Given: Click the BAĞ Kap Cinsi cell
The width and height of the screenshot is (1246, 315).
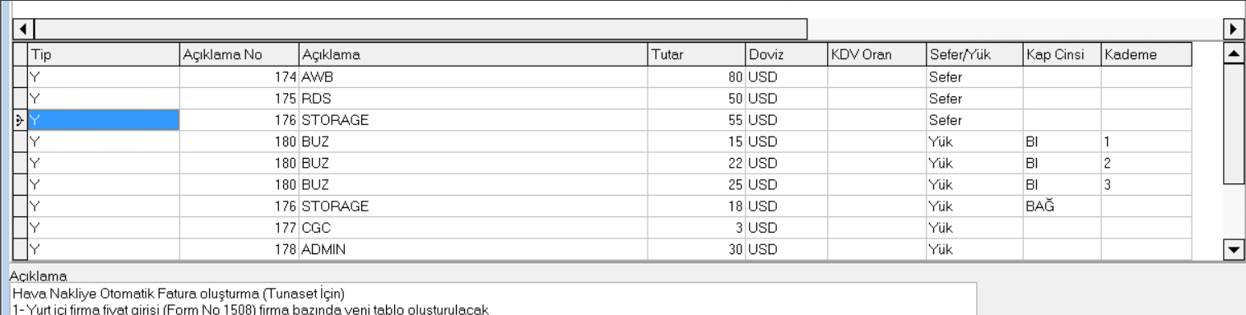Looking at the screenshot, I should click(x=1062, y=206).
